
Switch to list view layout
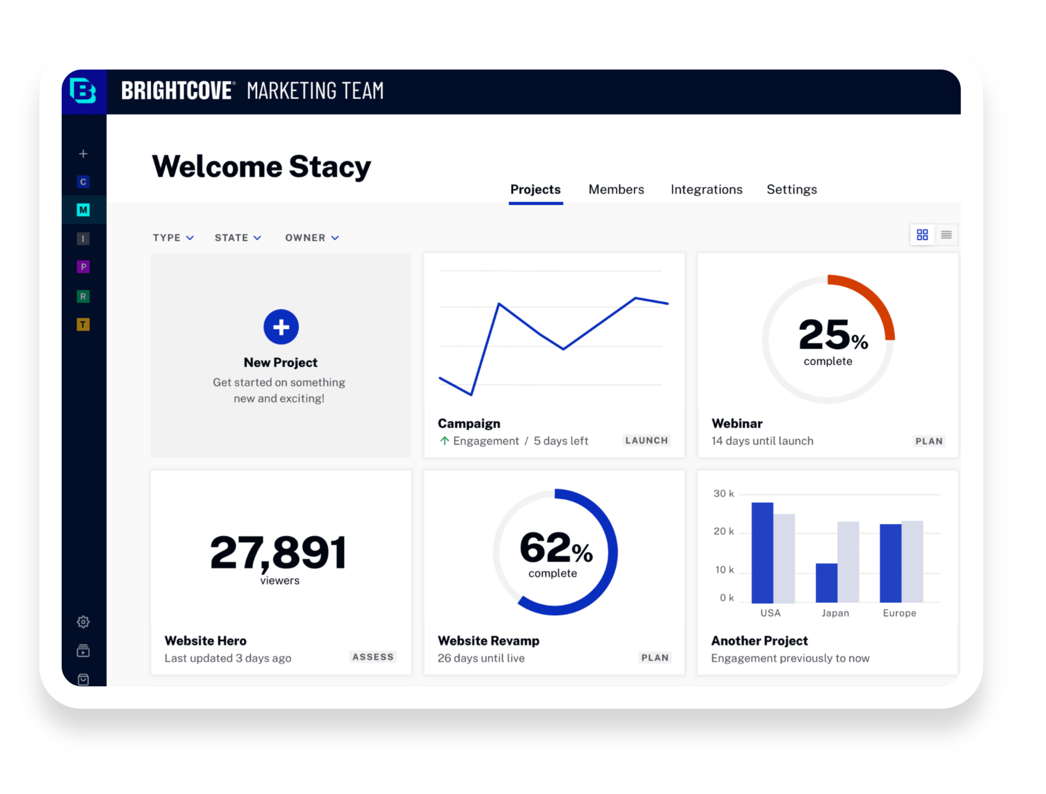(946, 235)
